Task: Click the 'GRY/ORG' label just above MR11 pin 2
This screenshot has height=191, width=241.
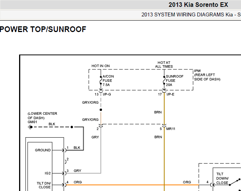Action: tap(90, 120)
